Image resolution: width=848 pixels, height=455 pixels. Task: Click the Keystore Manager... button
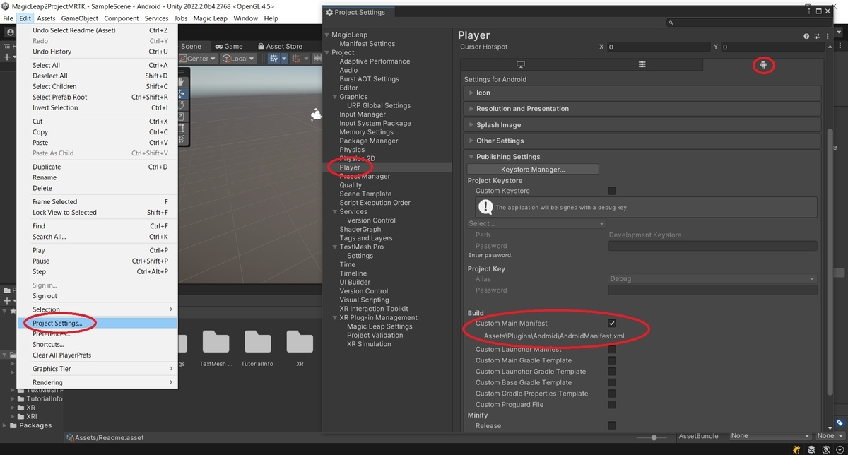[x=533, y=170]
